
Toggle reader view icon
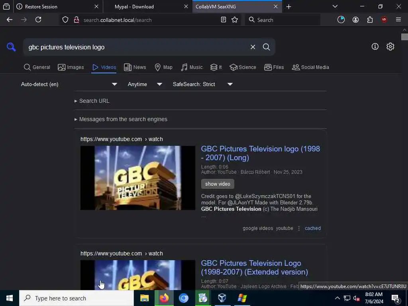click(223, 20)
